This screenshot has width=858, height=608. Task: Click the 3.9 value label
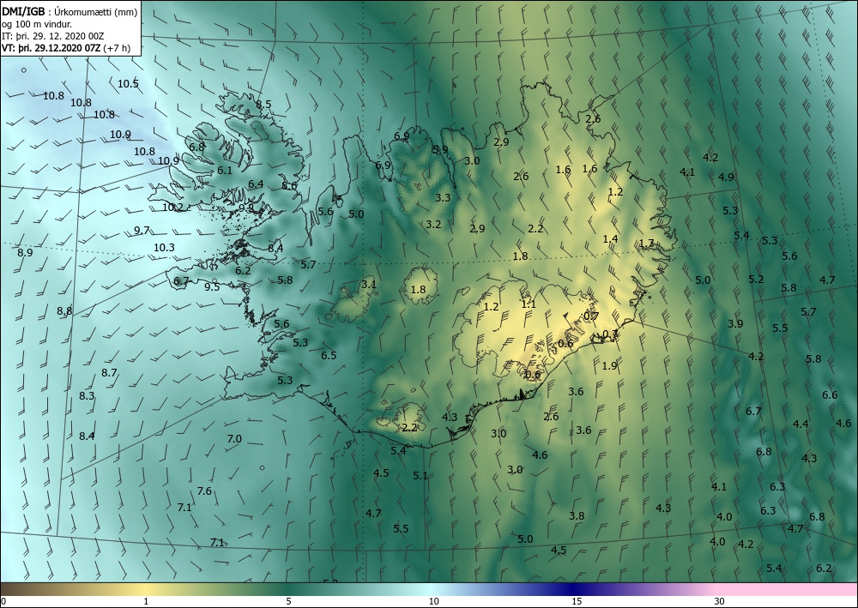pyautogui.click(x=736, y=323)
